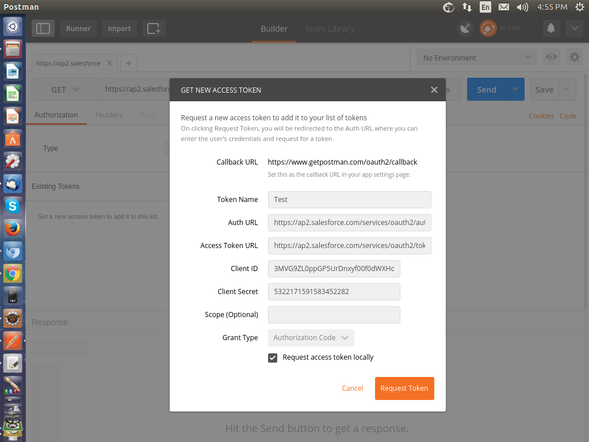Click the Import button
Image resolution: width=589 pixels, height=442 pixels.
(119, 29)
